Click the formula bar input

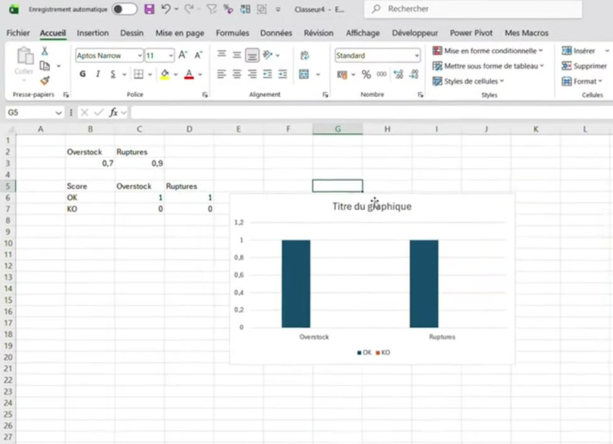pos(372,112)
